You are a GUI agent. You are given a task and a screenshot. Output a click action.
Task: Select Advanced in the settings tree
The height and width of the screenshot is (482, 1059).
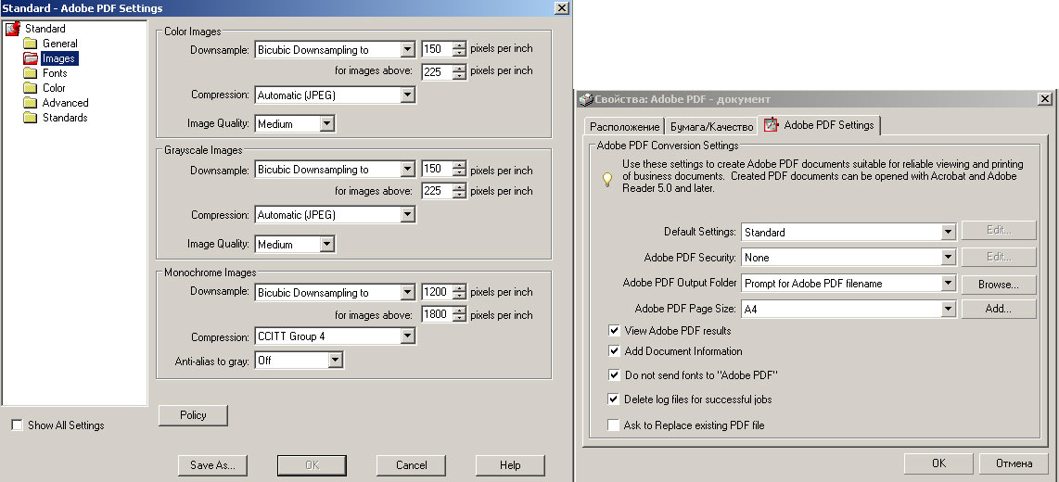pyautogui.click(x=66, y=103)
